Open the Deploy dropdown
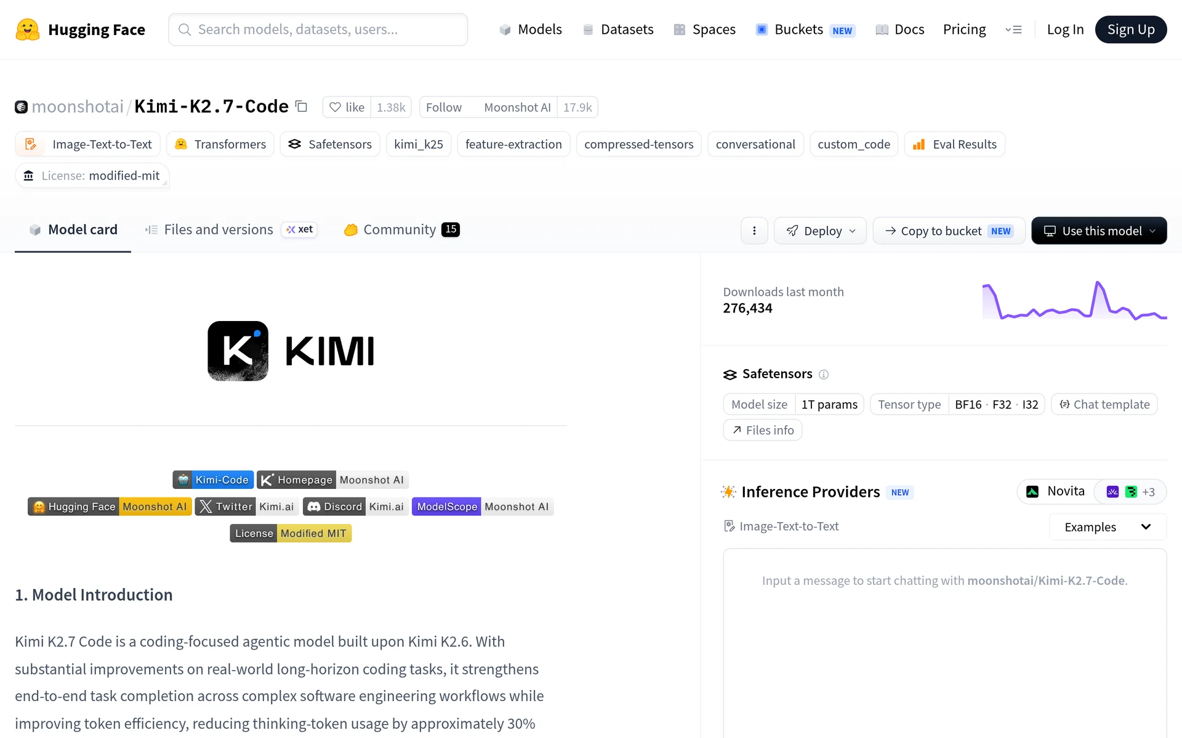The image size is (1182, 738). pos(820,231)
